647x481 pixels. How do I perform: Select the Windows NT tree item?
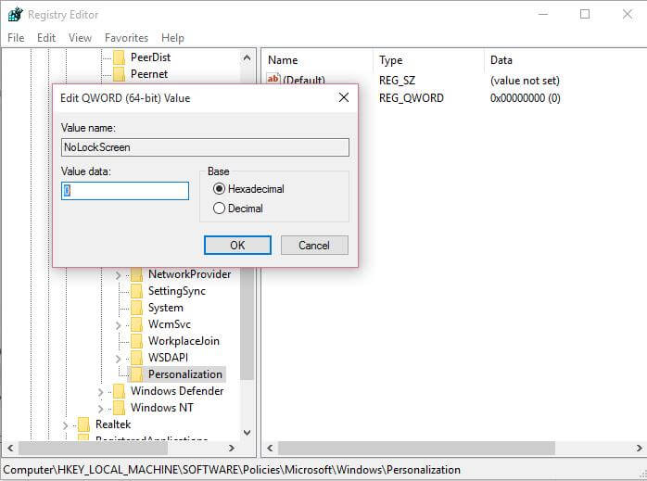(x=161, y=408)
